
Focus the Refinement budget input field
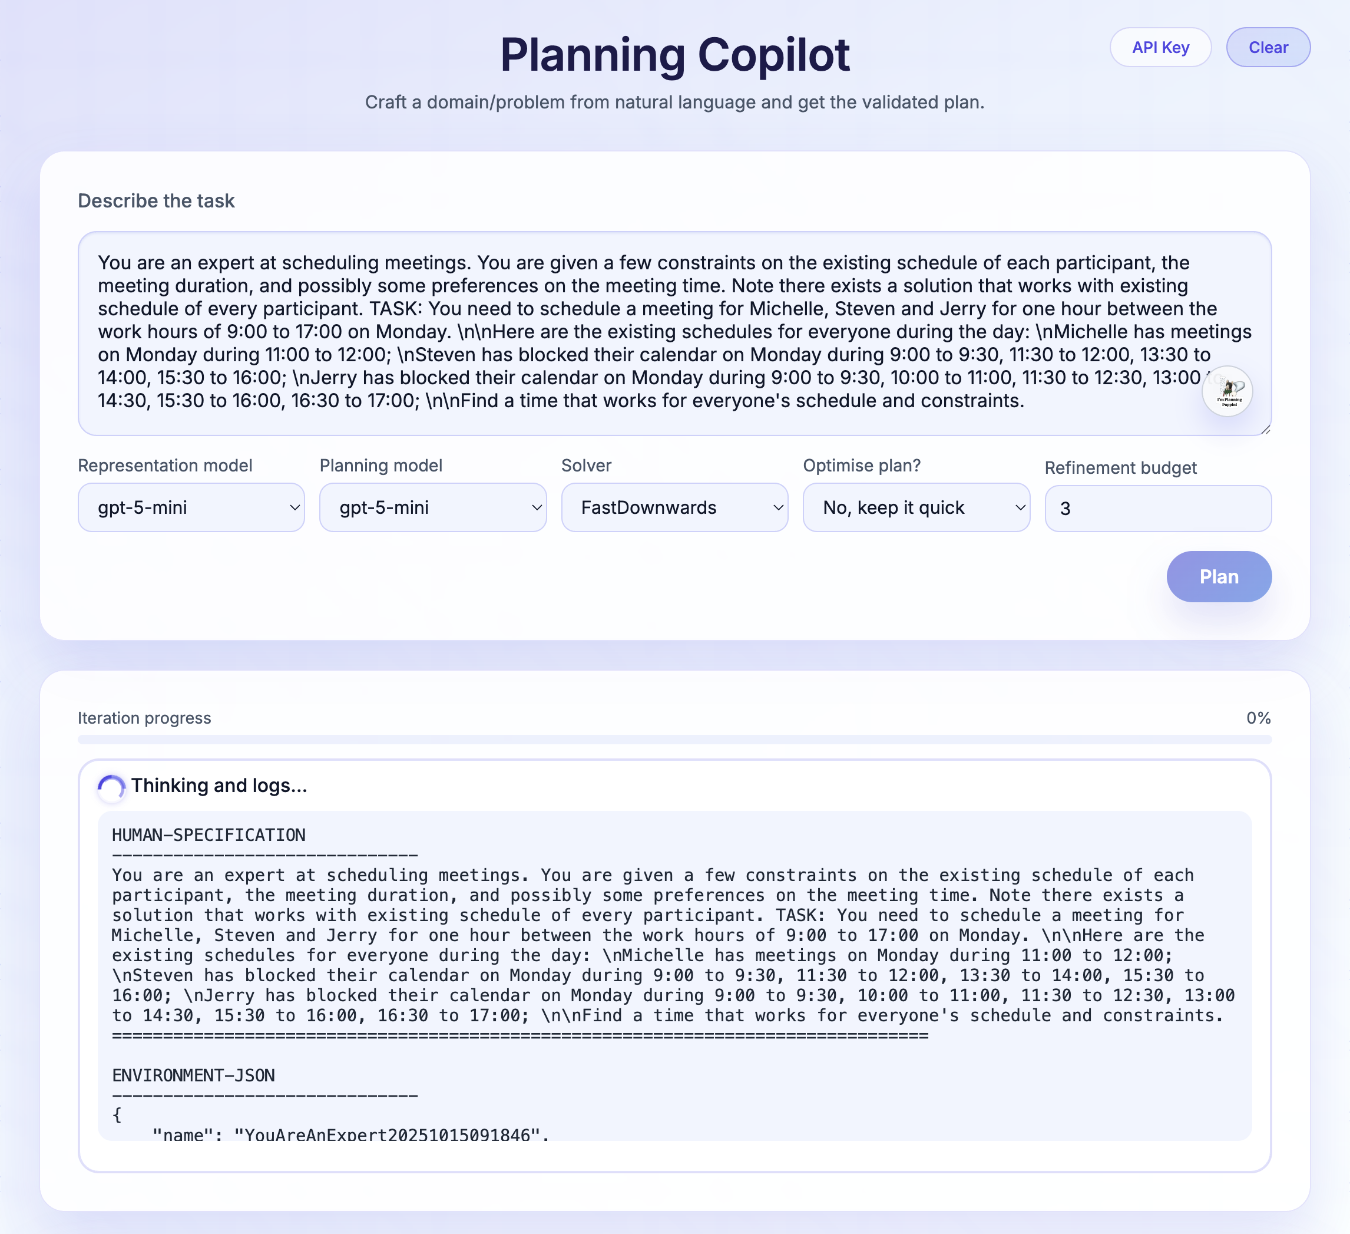click(1157, 509)
